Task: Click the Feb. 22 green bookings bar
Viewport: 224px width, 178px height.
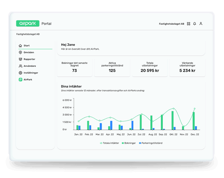Action: tap(88, 125)
